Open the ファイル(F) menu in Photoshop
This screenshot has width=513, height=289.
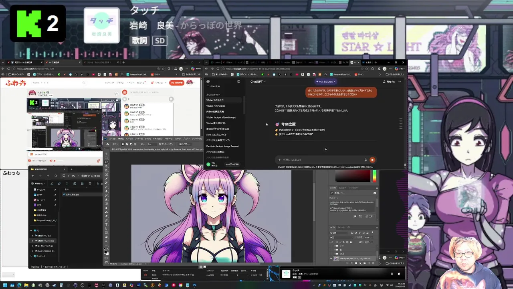click(x=112, y=139)
